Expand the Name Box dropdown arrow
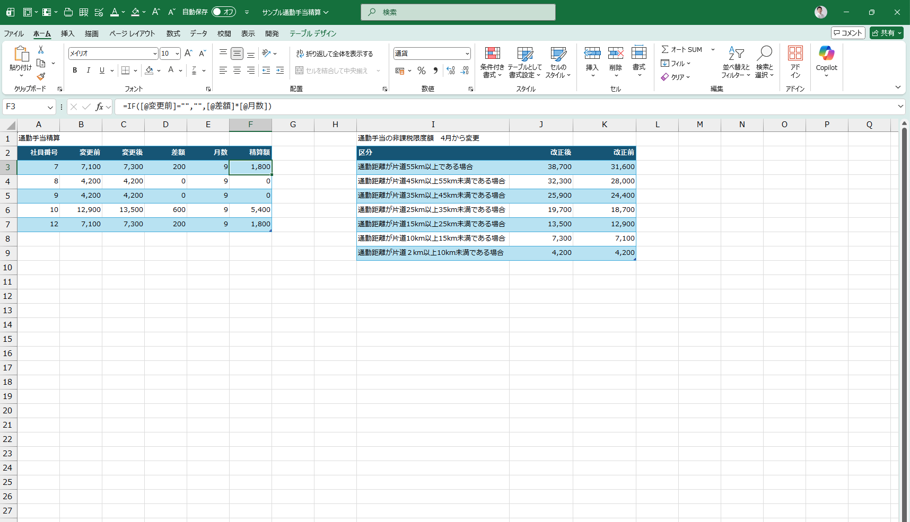Screen dimensions: 910x522 point(50,107)
